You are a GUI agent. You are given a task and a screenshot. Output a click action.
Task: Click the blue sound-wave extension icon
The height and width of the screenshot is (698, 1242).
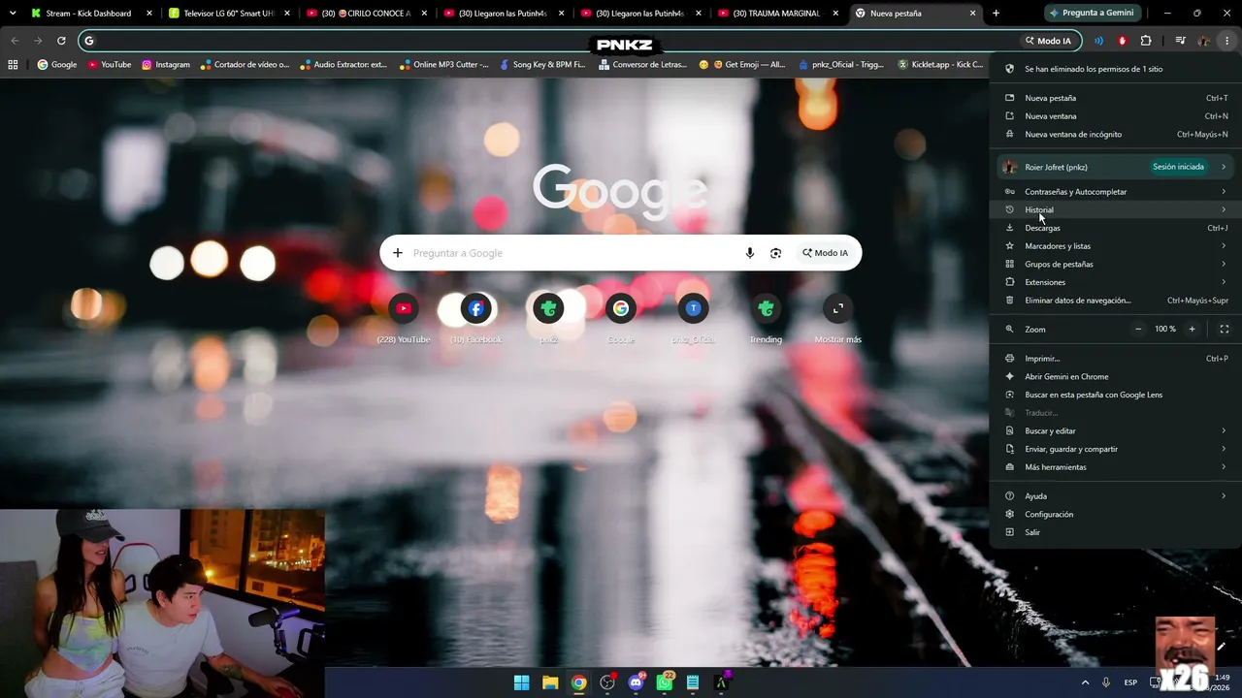click(x=1098, y=41)
